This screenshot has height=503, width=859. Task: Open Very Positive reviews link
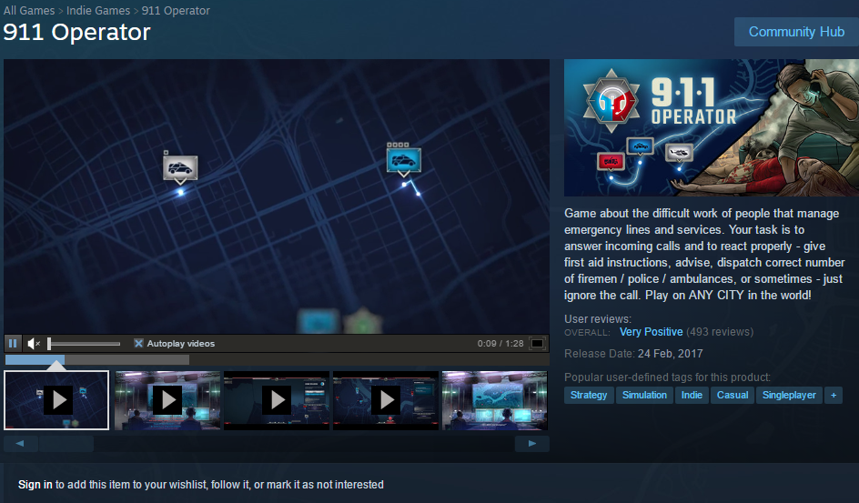pos(651,332)
